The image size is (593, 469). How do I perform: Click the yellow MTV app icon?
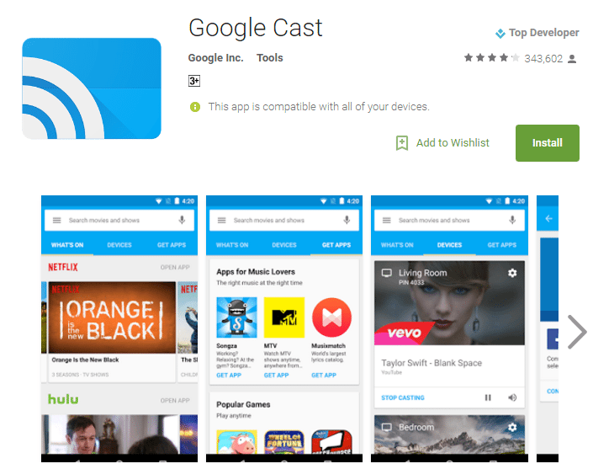click(284, 317)
